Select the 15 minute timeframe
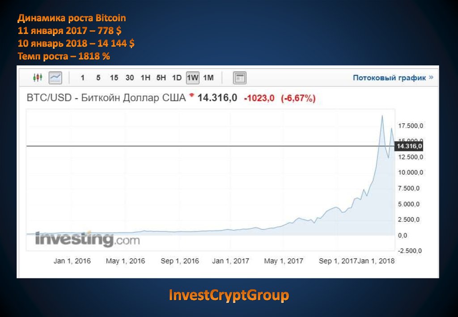Image resolution: width=458 pixels, height=317 pixels. (x=114, y=78)
